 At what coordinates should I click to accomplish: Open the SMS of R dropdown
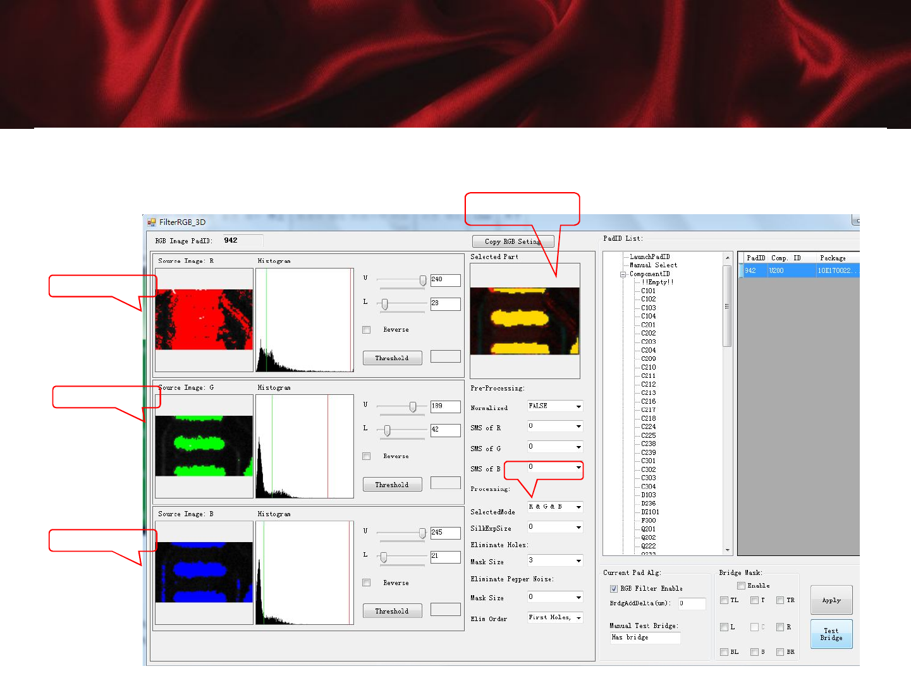555,426
